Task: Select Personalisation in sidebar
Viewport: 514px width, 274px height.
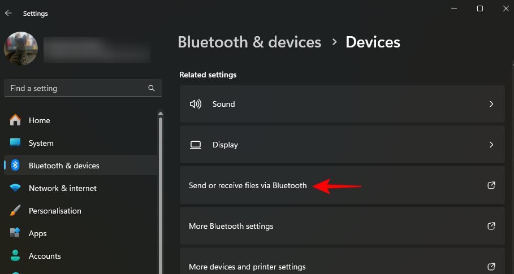Action: [55, 211]
